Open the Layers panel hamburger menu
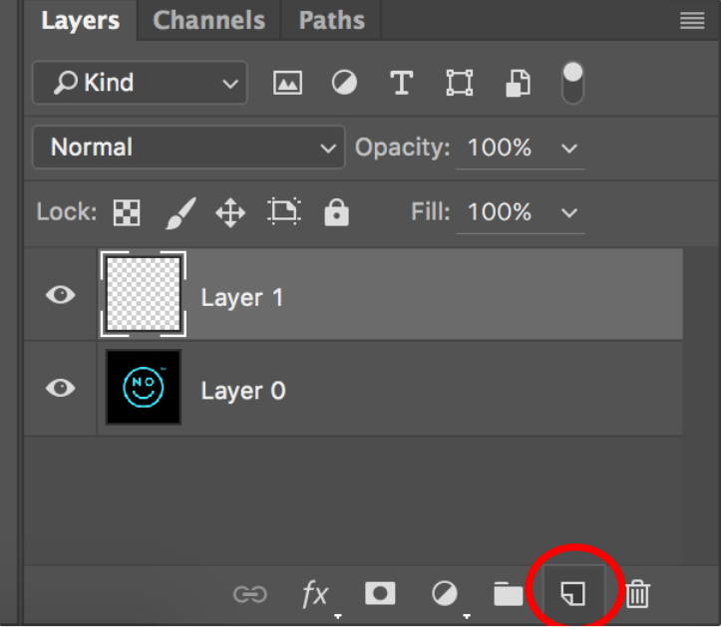The image size is (721, 627). 692,21
